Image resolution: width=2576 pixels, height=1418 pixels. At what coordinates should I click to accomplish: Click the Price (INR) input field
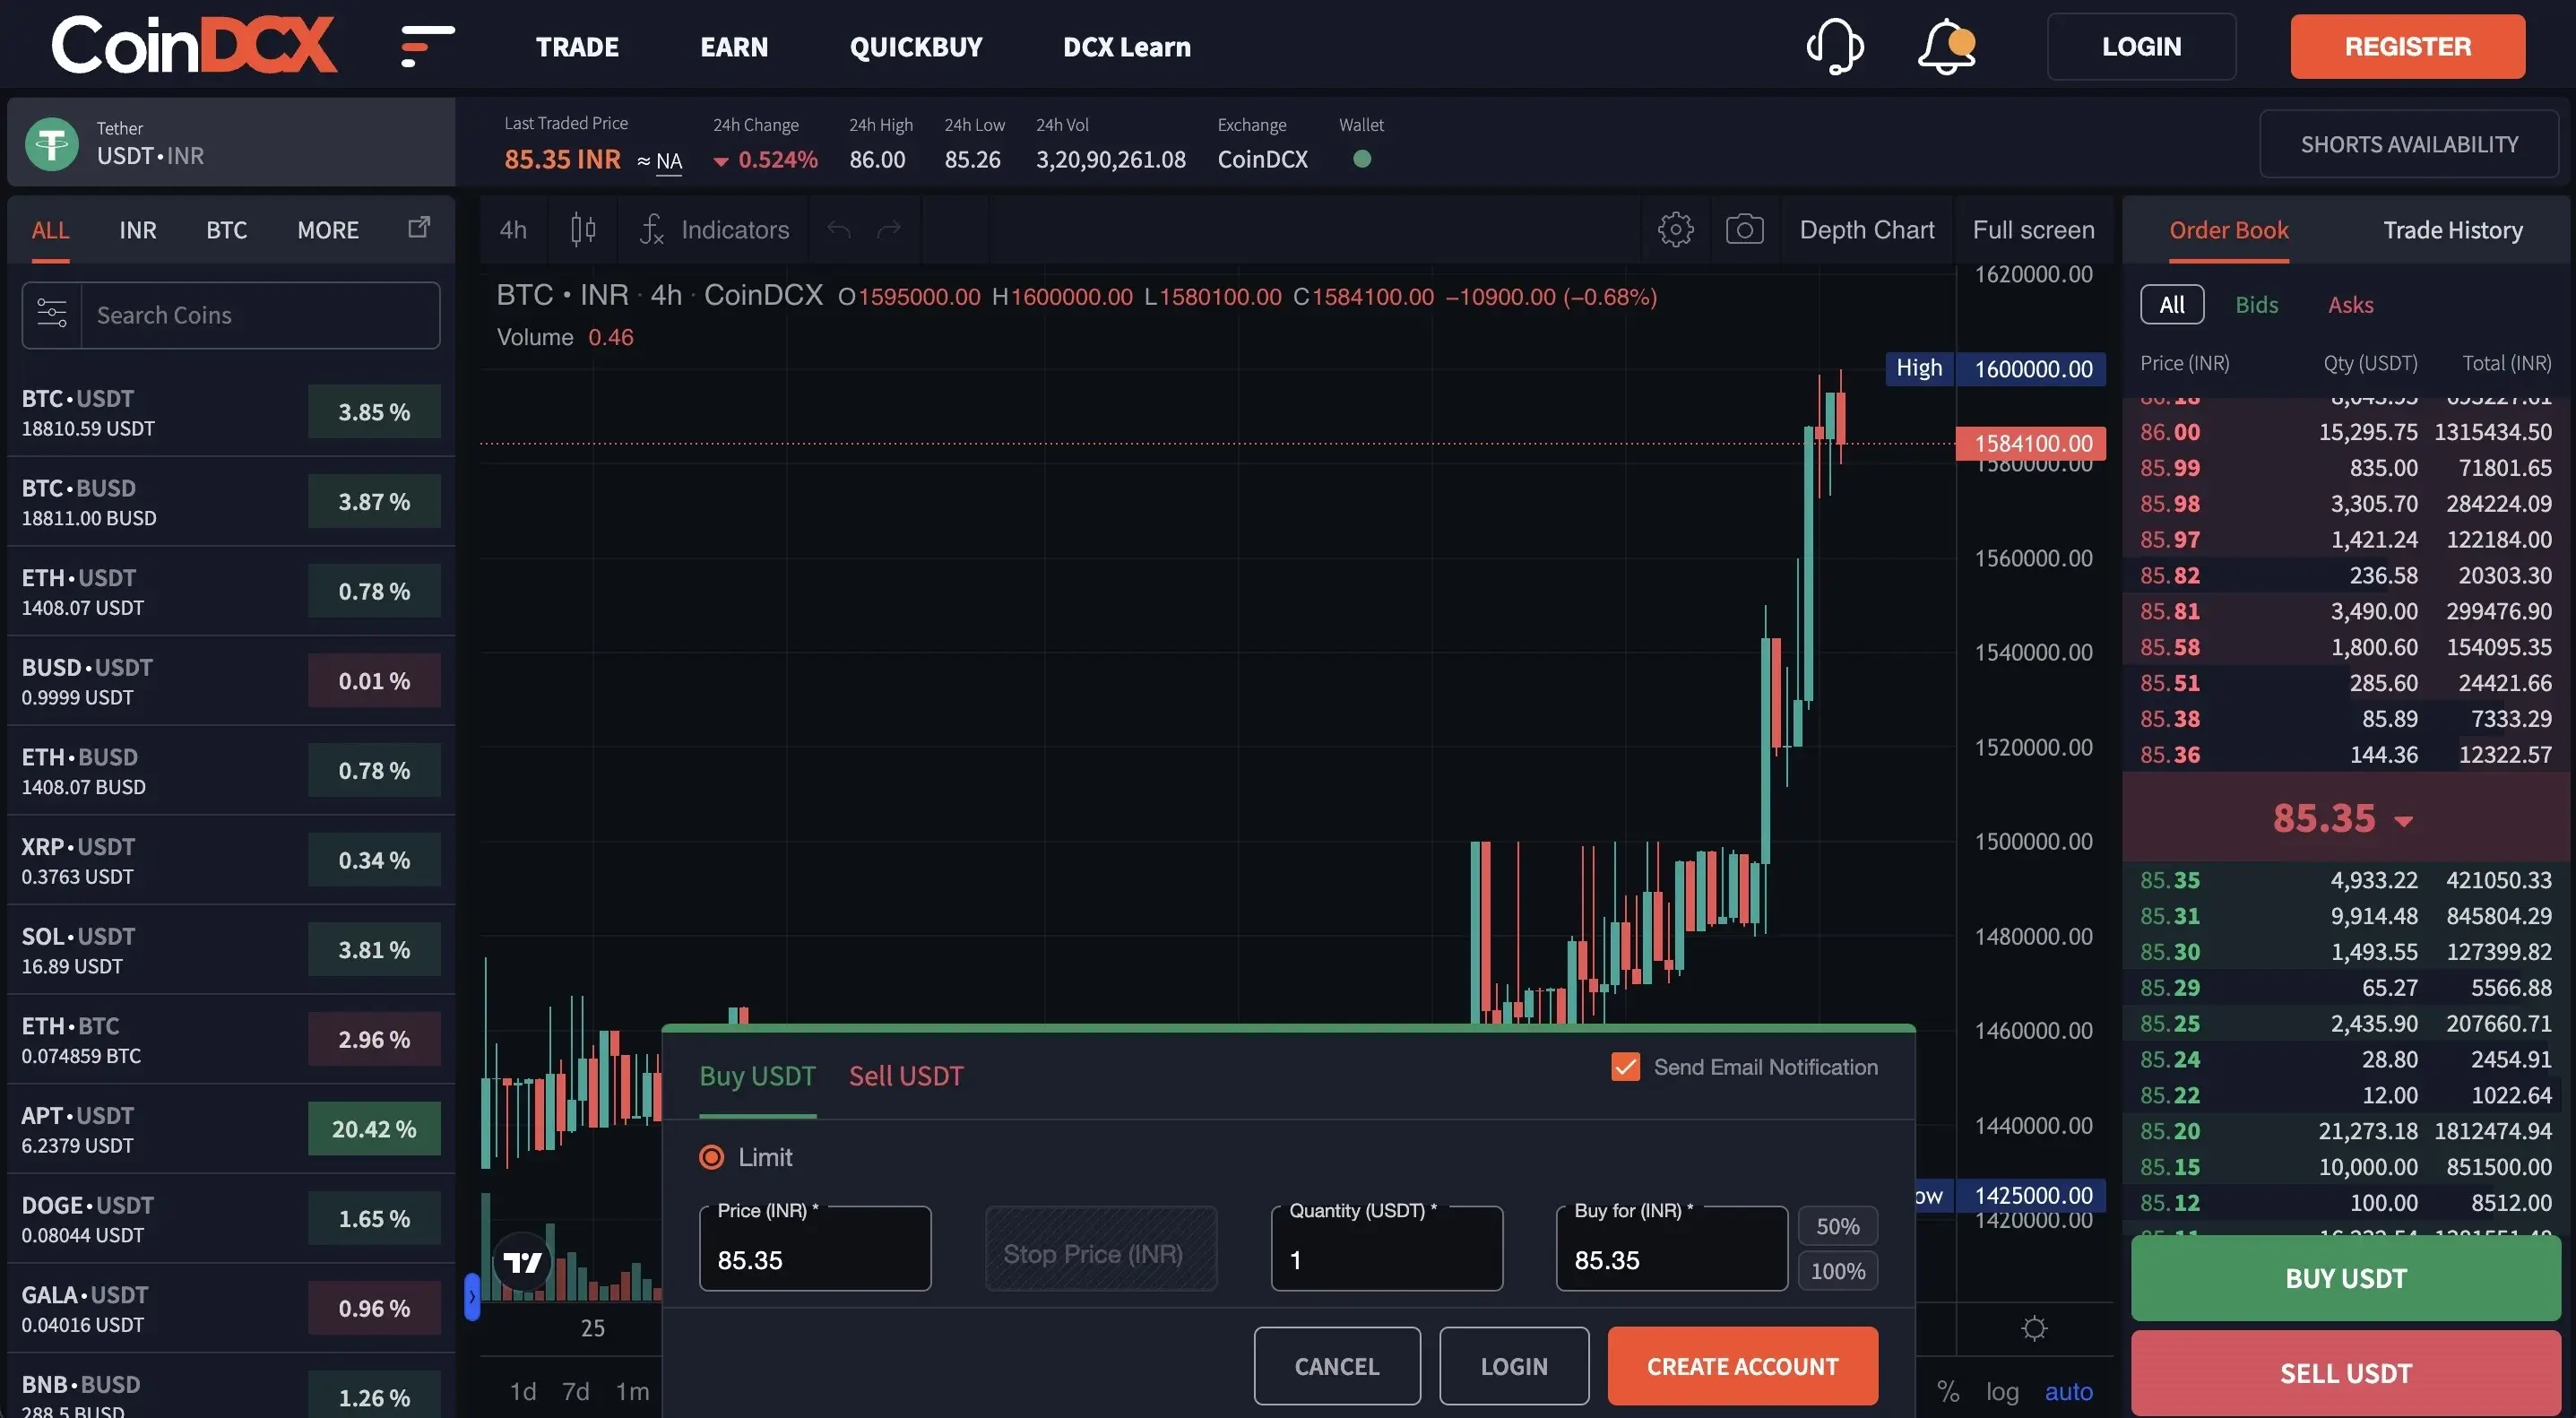(x=815, y=1259)
